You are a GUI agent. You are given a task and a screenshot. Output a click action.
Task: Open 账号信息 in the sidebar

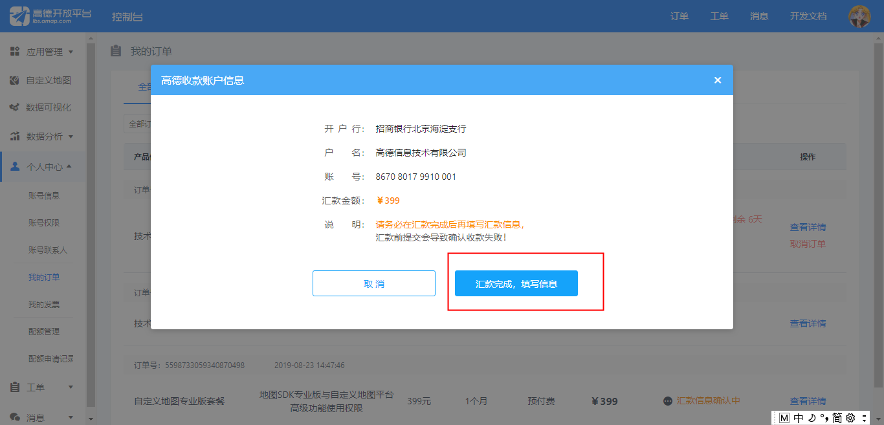coord(44,195)
